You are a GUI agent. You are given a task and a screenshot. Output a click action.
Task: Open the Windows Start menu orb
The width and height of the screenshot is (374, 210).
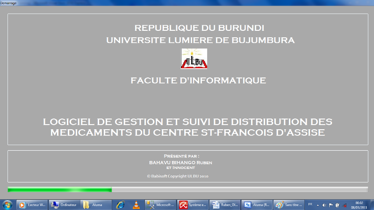coord(7,205)
